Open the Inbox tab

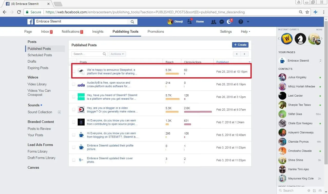tap(47, 31)
